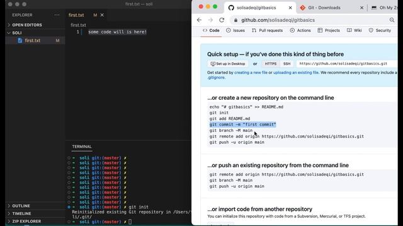Reload the GitHub page
This screenshot has height=226, width=403.
(x=222, y=20)
